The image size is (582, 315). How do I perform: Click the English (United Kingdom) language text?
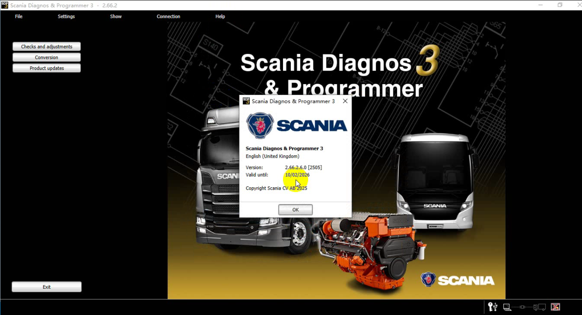tap(272, 156)
